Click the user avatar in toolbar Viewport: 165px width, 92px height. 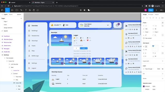tap(145, 10)
